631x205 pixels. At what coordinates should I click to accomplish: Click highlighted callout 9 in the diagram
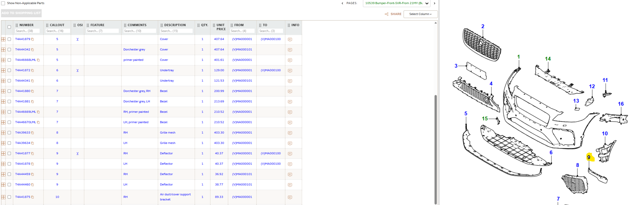pos(589,157)
